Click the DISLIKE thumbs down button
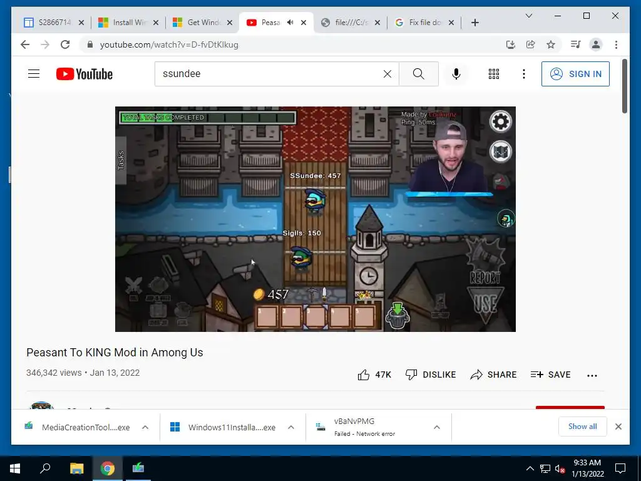 [x=431, y=375]
